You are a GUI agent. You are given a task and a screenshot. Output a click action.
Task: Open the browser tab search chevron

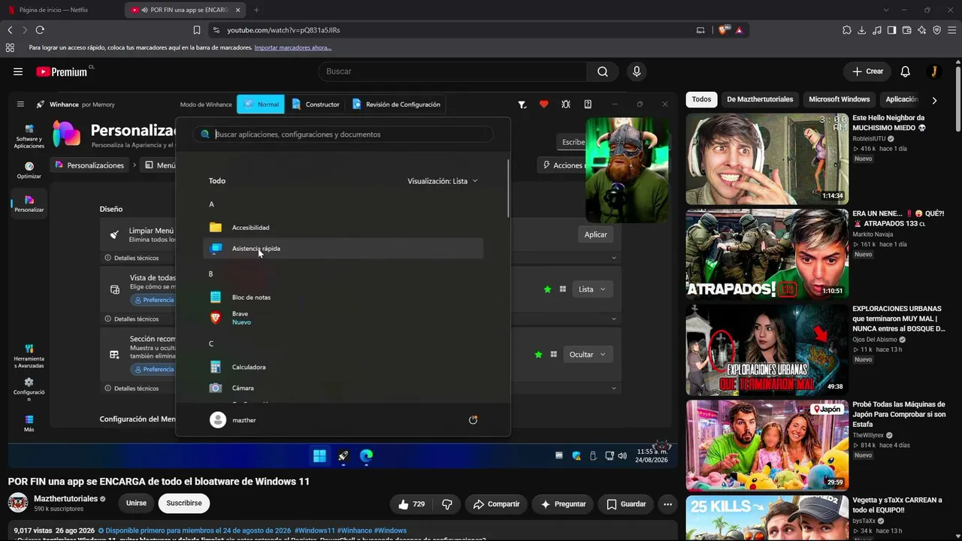[886, 10]
